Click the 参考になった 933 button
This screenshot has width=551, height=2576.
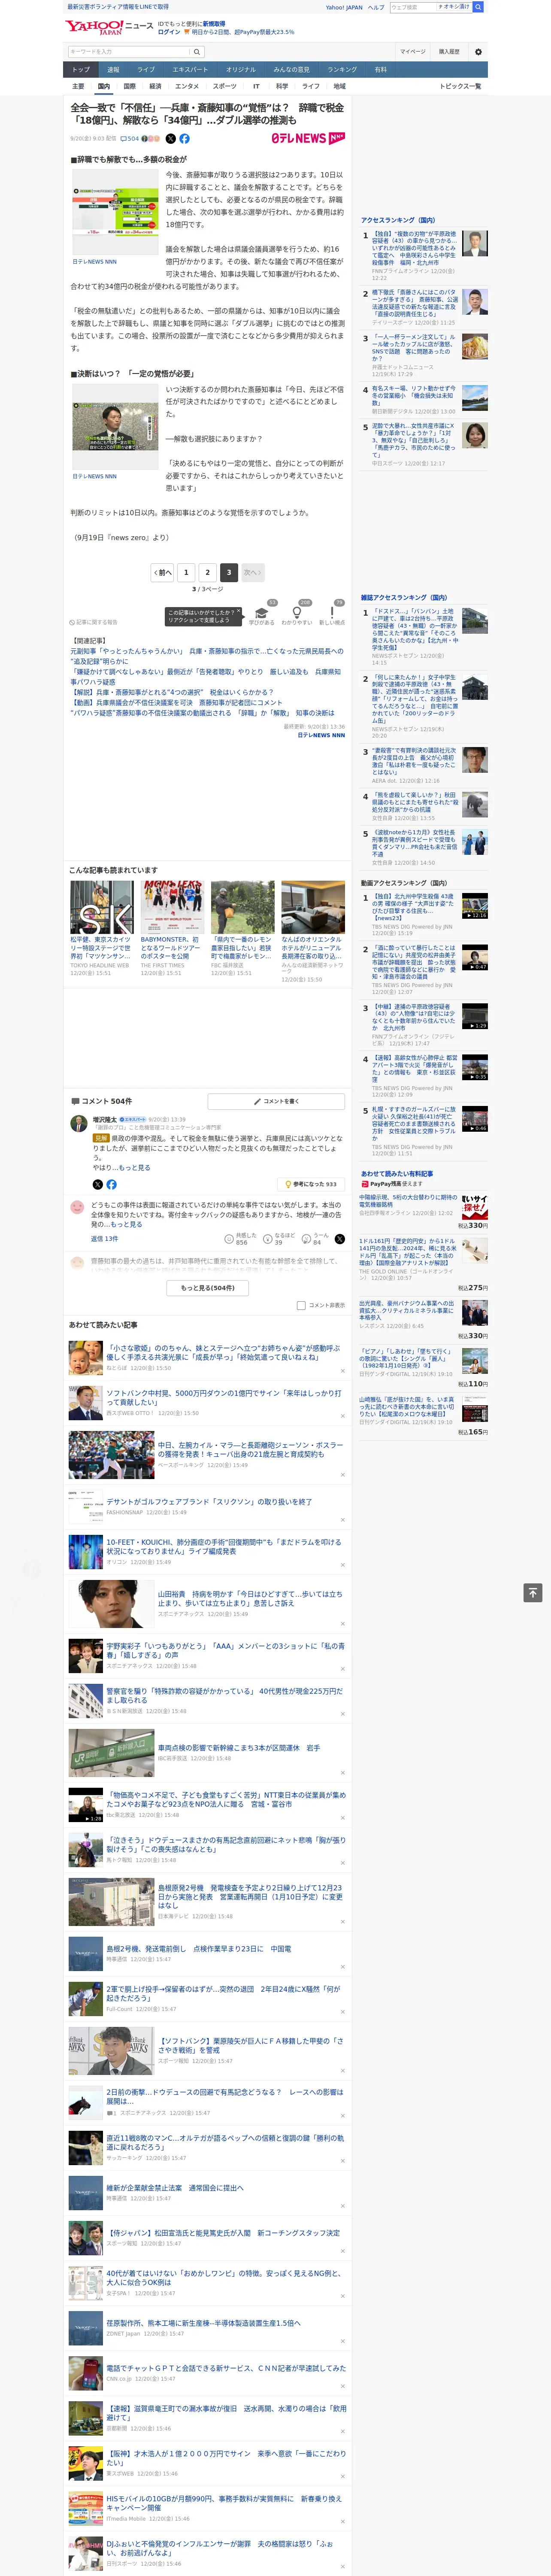pos(311,1184)
